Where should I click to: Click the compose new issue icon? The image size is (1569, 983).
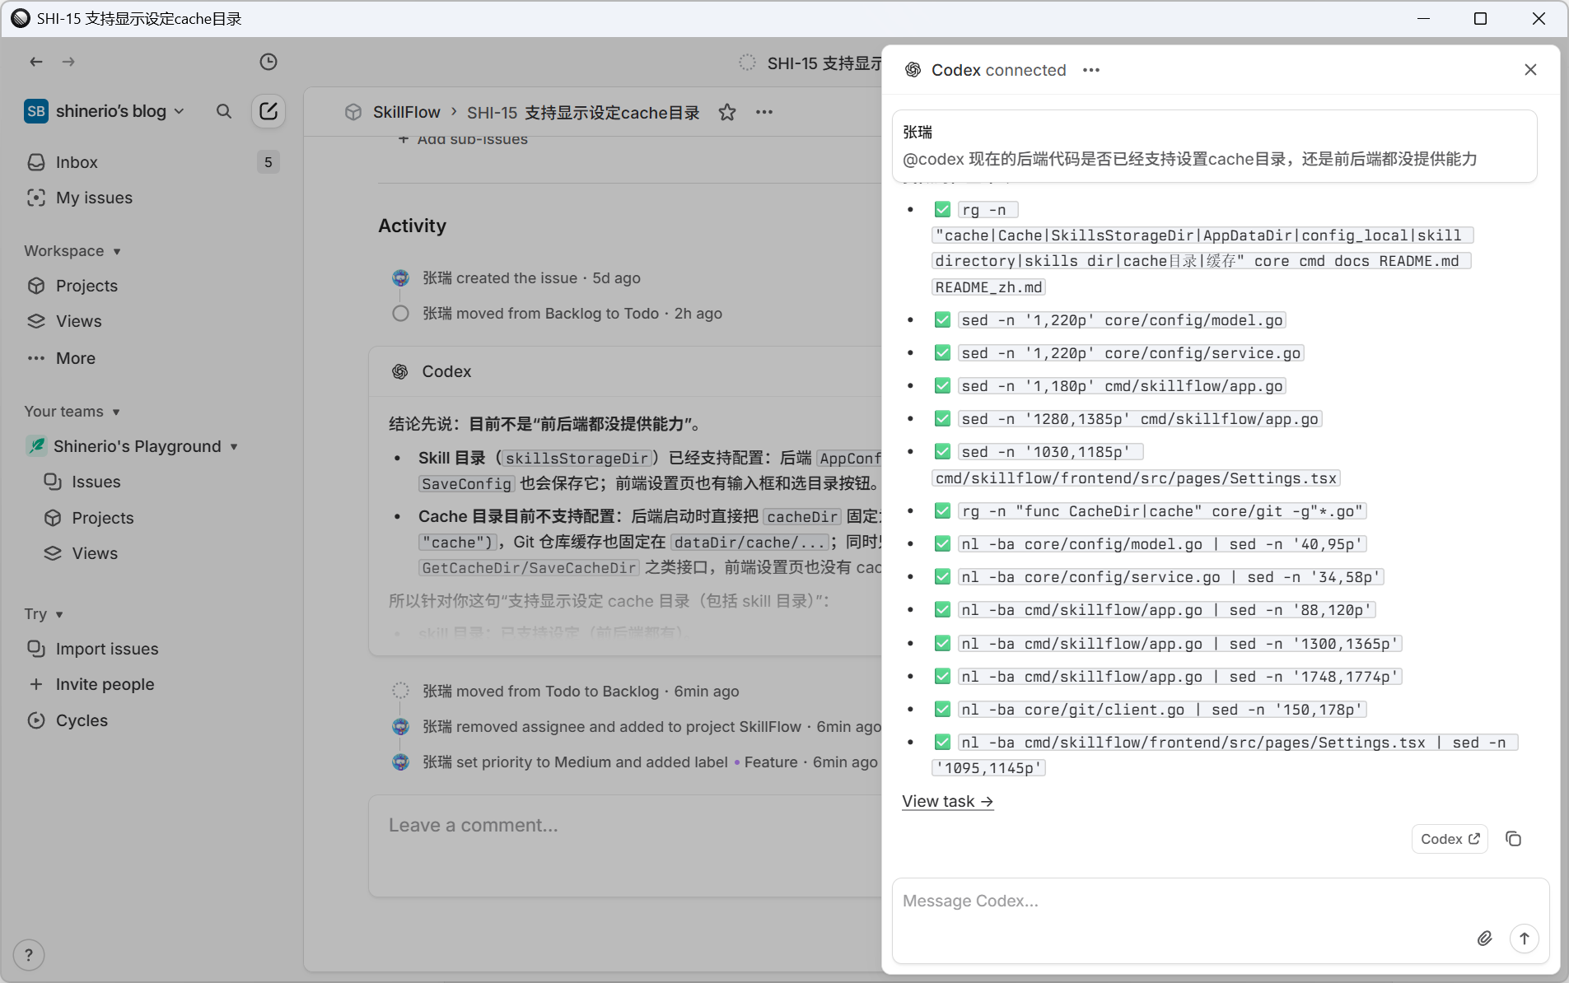tap(268, 111)
